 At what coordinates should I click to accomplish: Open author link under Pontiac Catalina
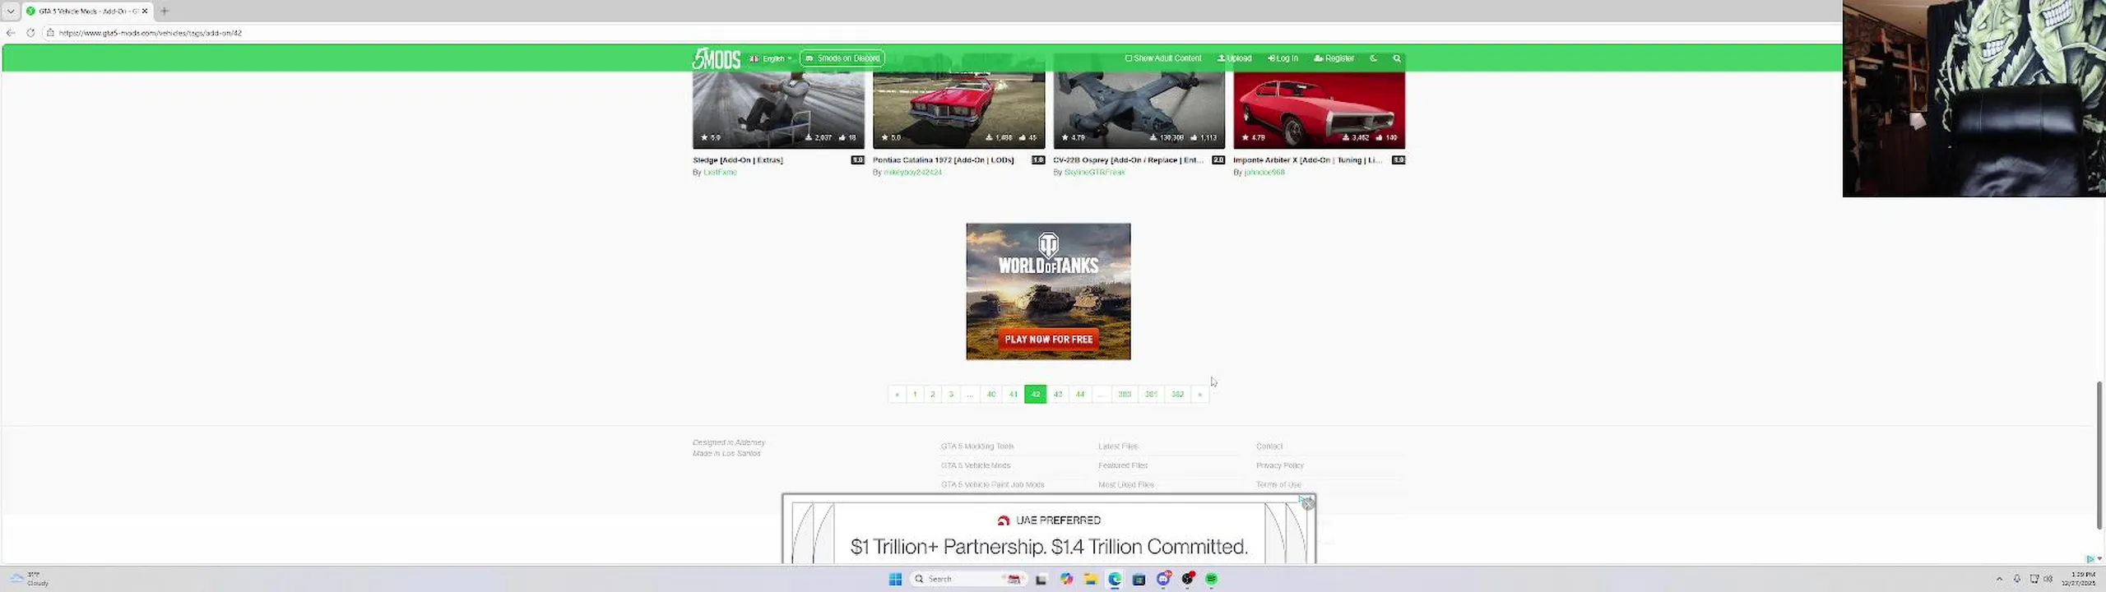pyautogui.click(x=912, y=173)
